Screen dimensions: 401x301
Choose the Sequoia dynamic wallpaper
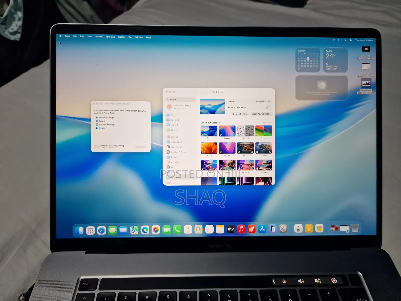point(227,131)
